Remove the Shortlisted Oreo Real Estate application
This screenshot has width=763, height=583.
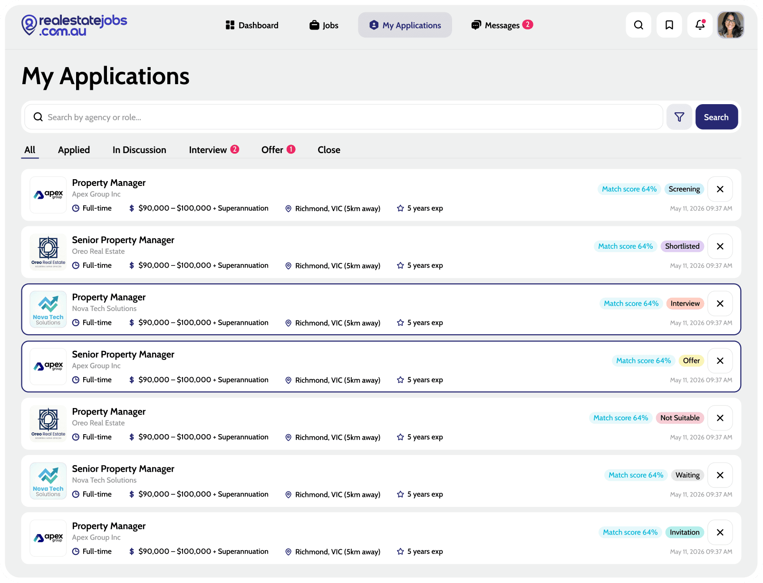coord(720,246)
